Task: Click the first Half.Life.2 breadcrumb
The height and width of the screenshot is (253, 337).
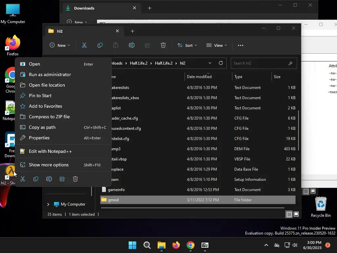Action: tap(139, 63)
